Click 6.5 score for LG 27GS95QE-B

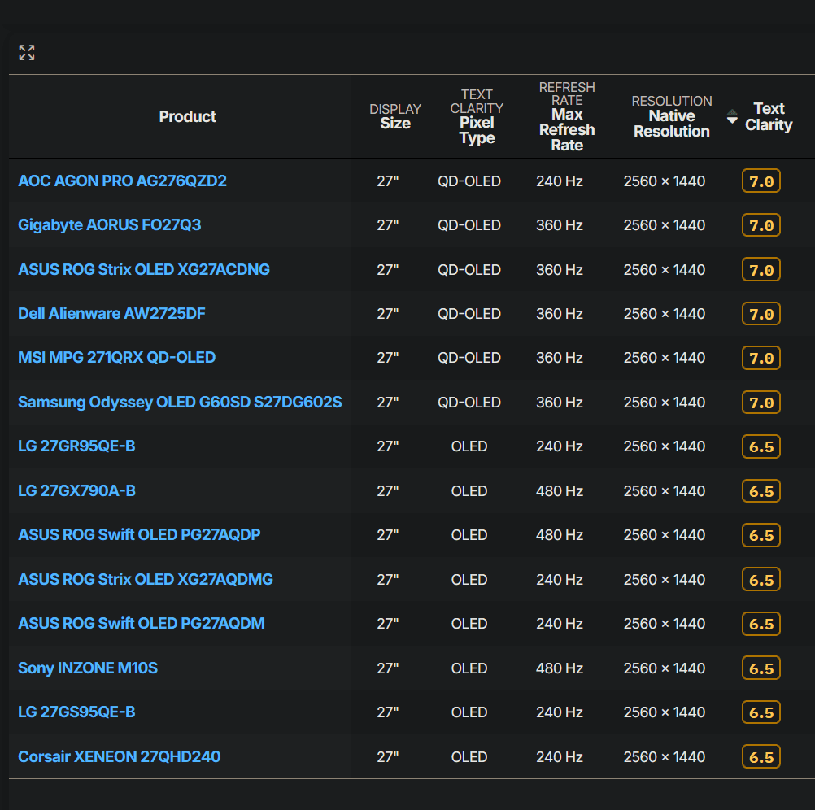coord(761,712)
